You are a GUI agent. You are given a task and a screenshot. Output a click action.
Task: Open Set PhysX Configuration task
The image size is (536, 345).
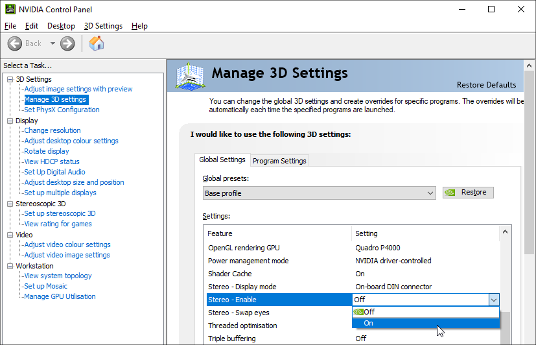click(62, 110)
